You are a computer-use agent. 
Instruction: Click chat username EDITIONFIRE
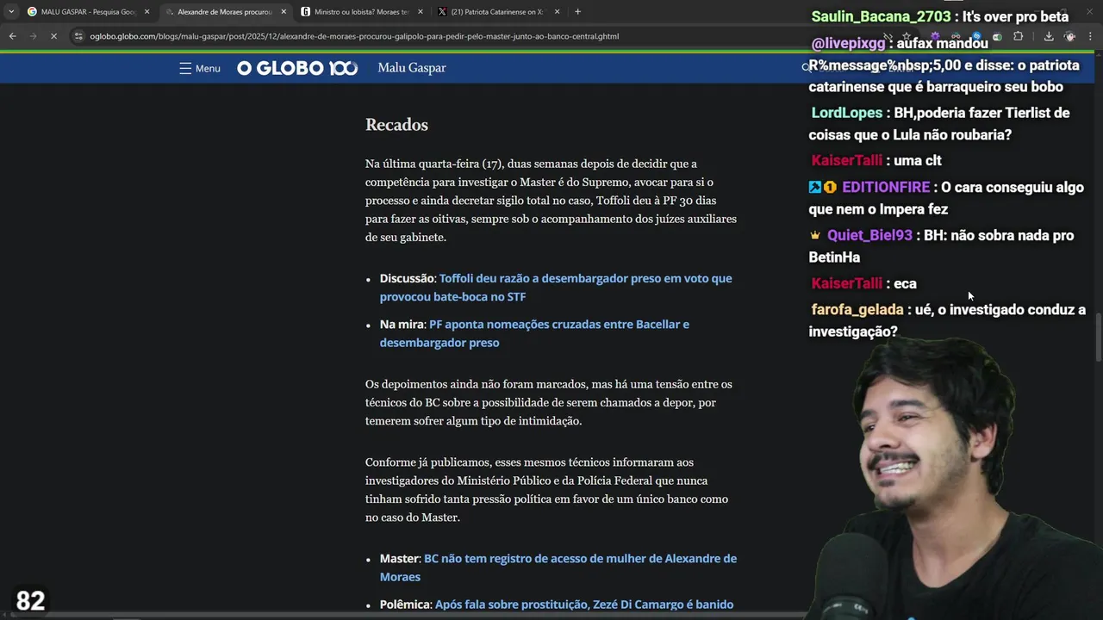(x=886, y=187)
